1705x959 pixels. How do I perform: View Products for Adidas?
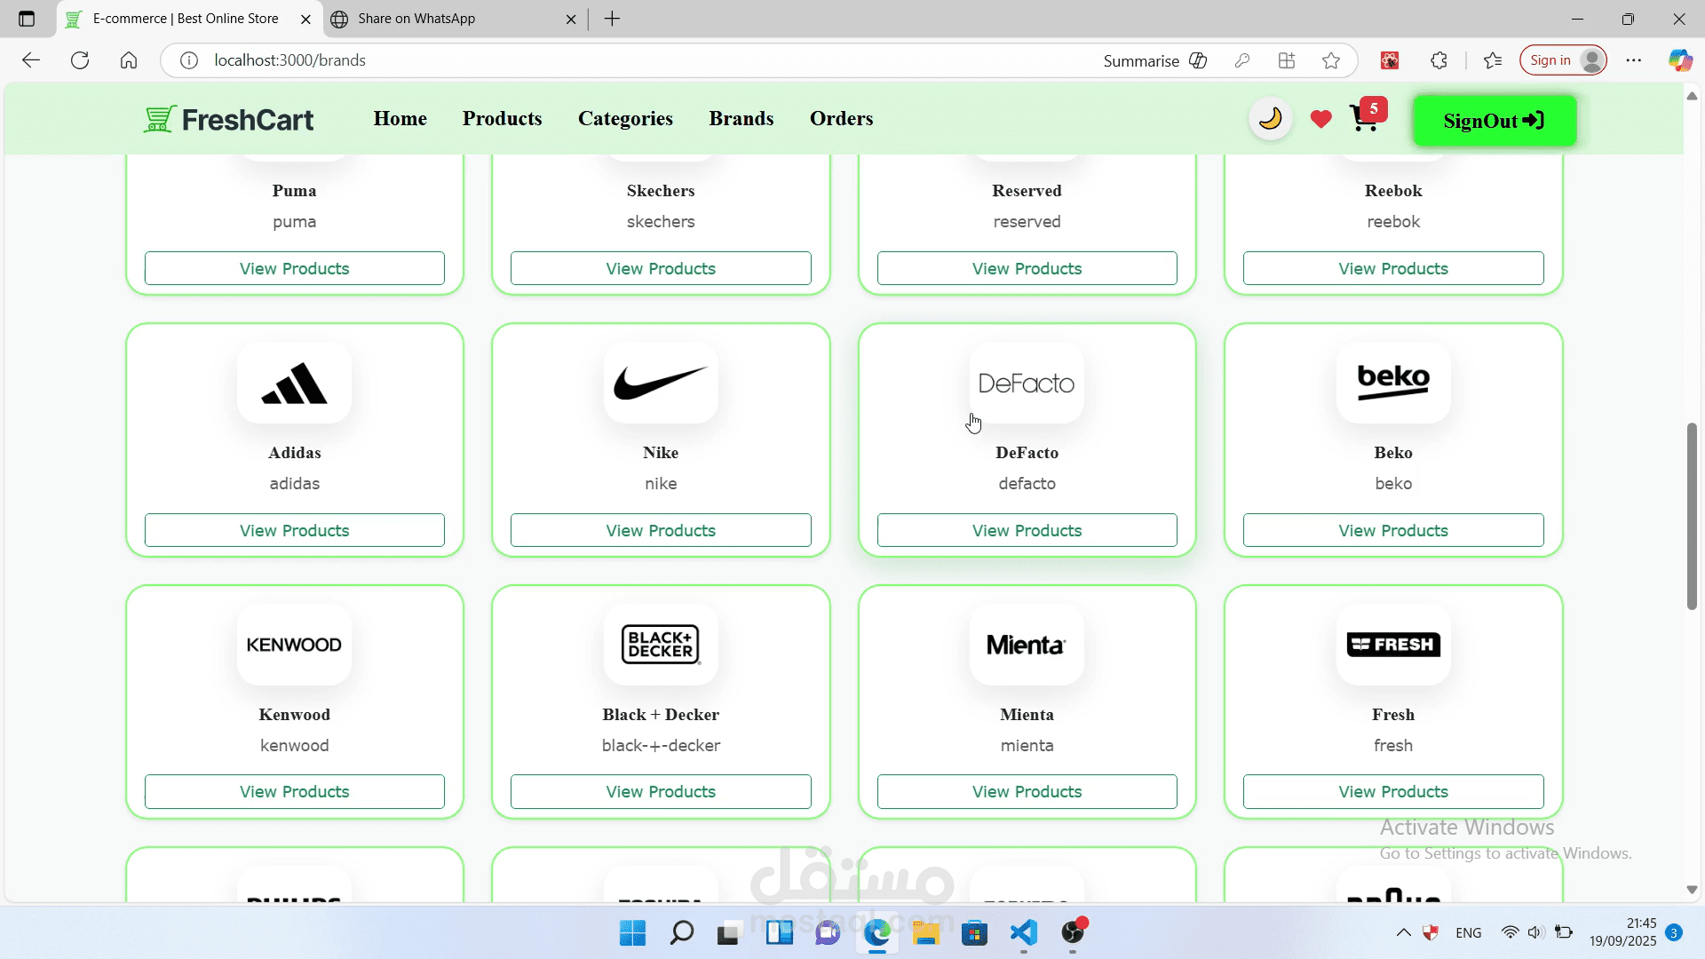click(295, 530)
